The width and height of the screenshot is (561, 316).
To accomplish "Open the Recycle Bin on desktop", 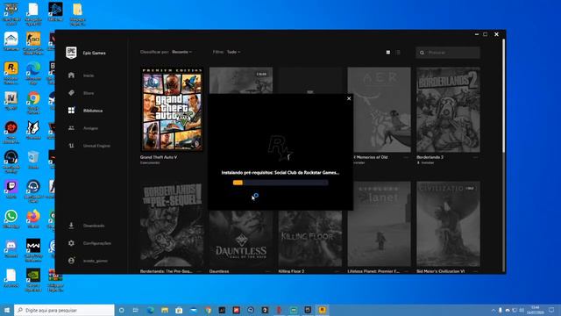I will click(33, 160).
